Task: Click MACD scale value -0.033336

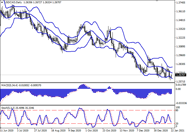Action: pyautogui.click(x=181, y=103)
